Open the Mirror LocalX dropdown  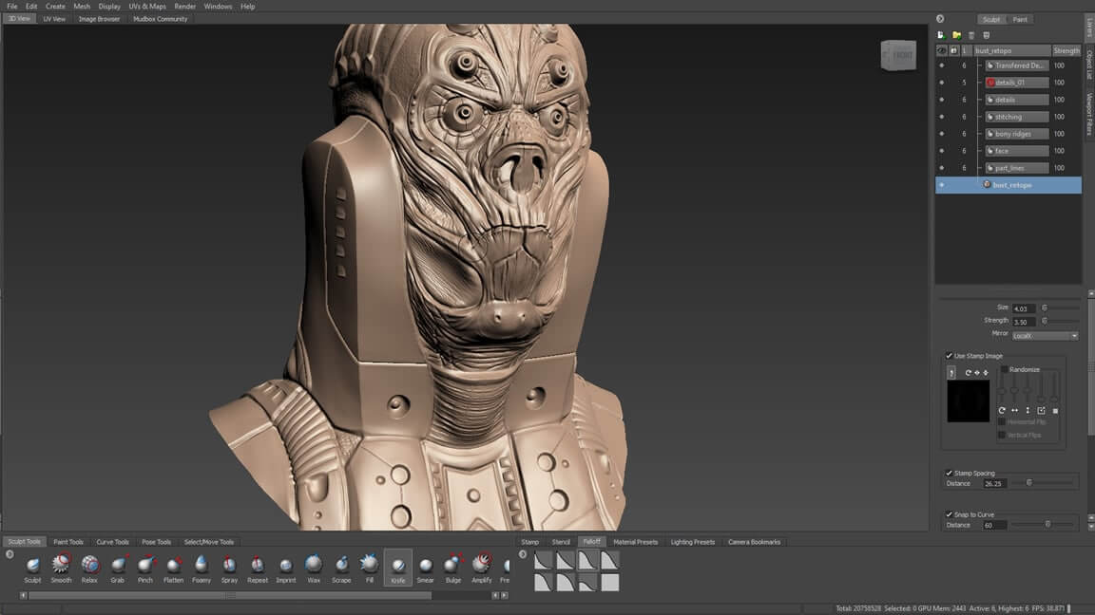click(1044, 335)
